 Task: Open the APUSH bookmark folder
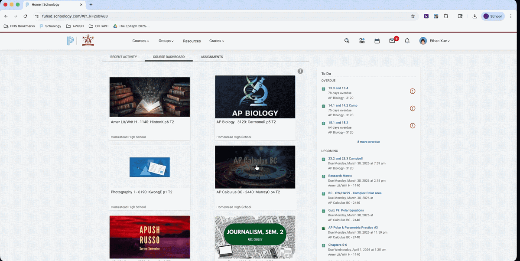[75, 26]
